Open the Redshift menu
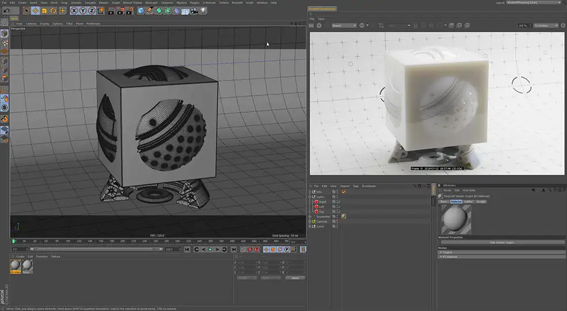567x311 pixels. [237, 2]
